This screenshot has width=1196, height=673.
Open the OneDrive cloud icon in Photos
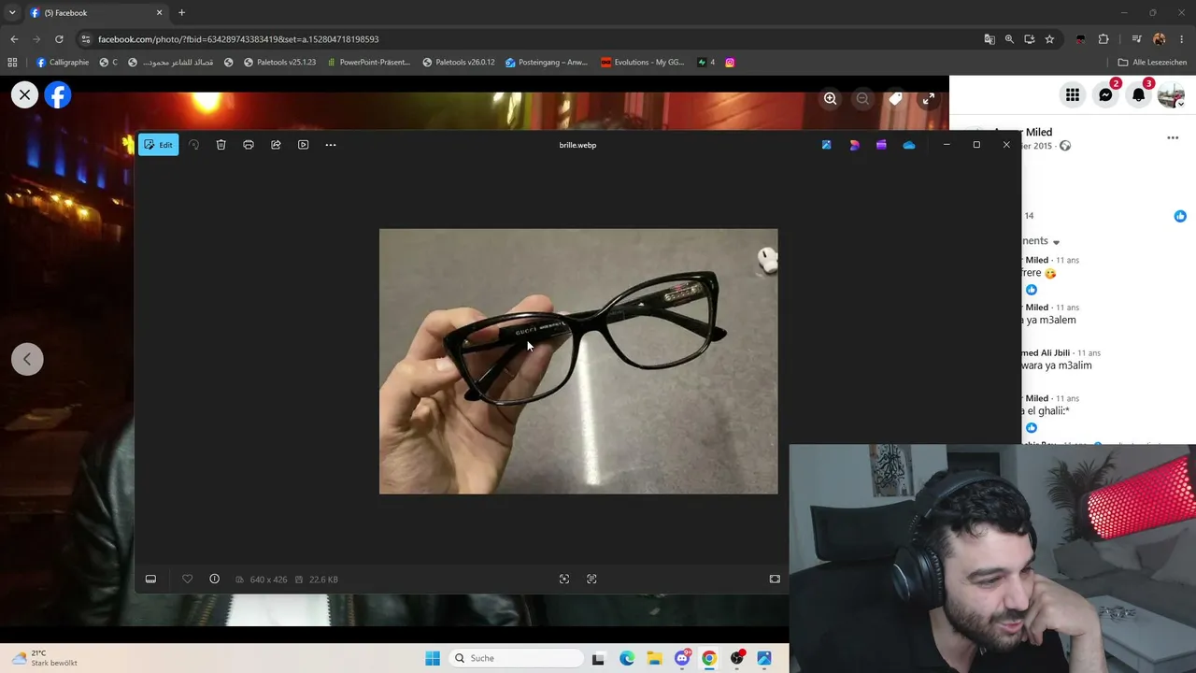click(909, 145)
